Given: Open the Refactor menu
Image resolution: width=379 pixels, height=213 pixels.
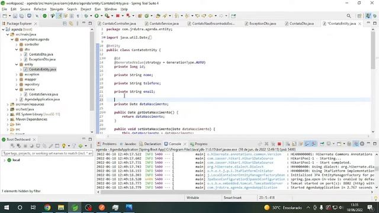Looking at the screenshot, I should [x=40, y=9].
